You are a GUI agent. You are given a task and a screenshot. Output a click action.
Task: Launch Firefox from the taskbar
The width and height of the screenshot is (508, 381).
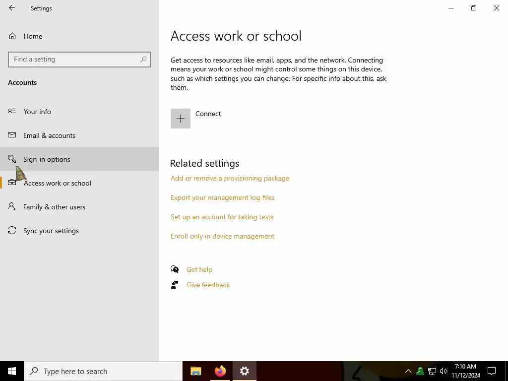(220, 371)
